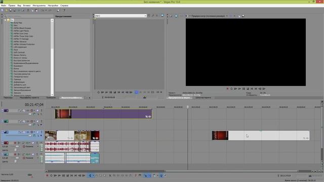Viewport: 324px width, 182px height.
Task: Arm the first audio track for recording
Action: pyautogui.click(x=15, y=143)
